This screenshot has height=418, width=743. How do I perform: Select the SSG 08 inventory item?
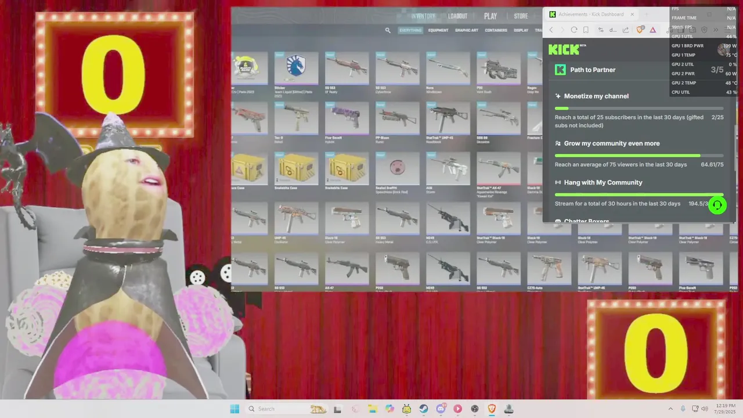coord(499,118)
